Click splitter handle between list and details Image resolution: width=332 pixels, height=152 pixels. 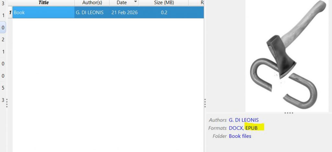click(205, 103)
